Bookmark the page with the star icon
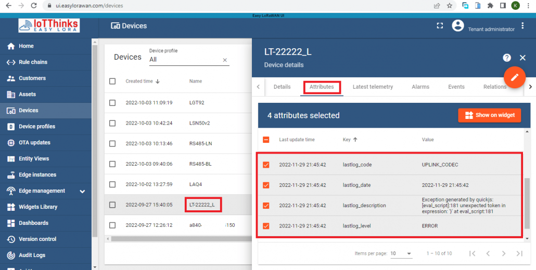 point(449,6)
